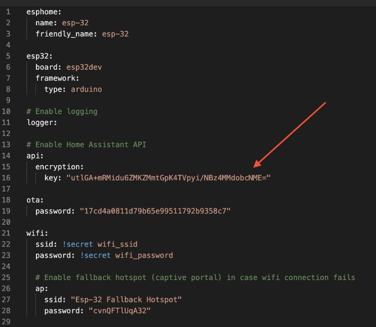Click the ota password string value
Screen dimensions: 376x327
tap(155, 211)
